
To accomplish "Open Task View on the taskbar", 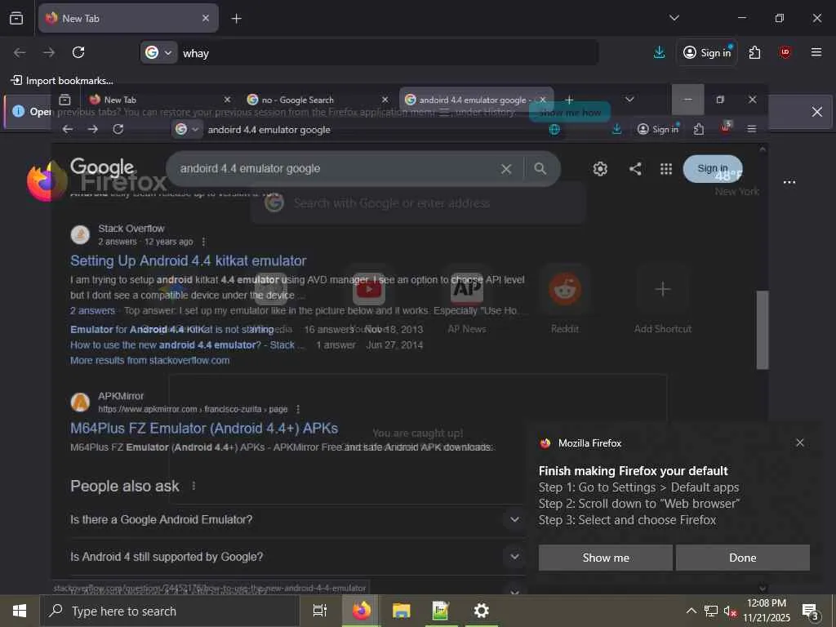I will (x=319, y=611).
